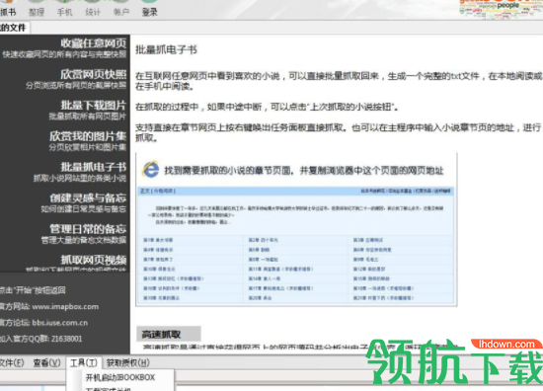Click the 高速抓取 section heading
The image size is (543, 391).
168,334
